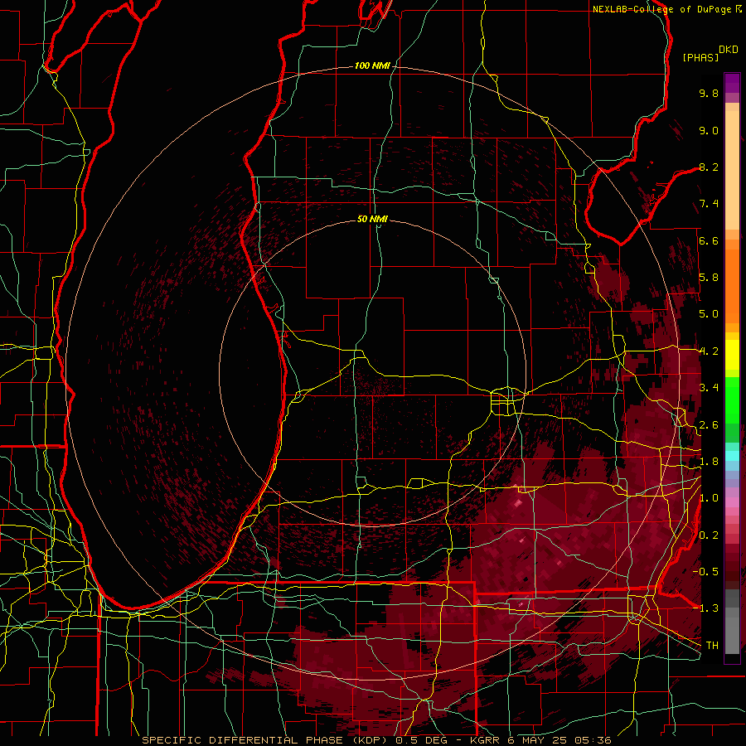The image size is (746, 746).
Task: Click the 0.2 legend value
Action: (709, 535)
